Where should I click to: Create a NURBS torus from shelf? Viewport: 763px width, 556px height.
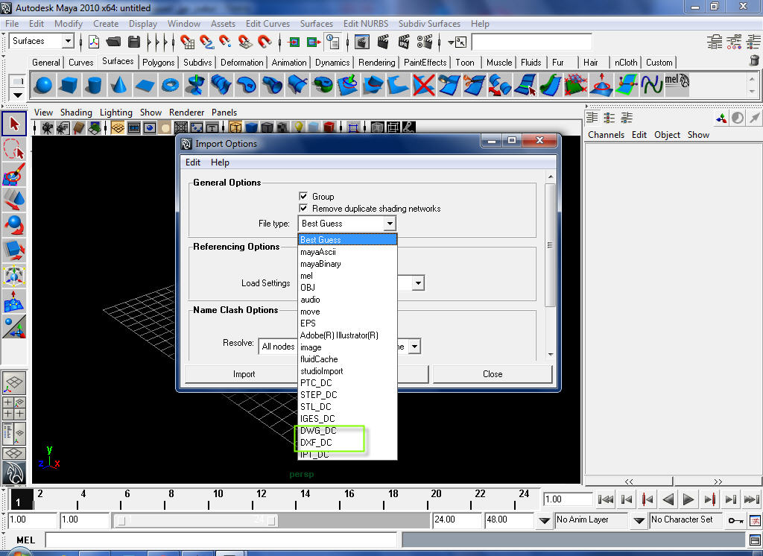[170, 85]
